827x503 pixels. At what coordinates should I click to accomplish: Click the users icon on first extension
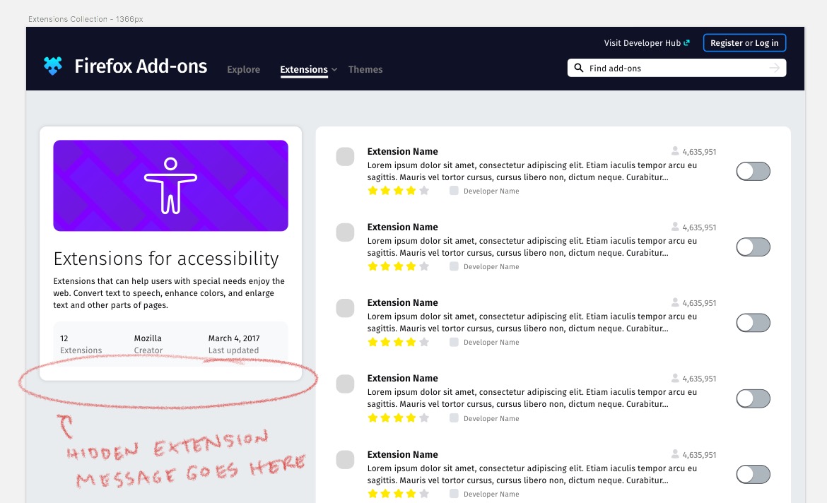click(675, 151)
